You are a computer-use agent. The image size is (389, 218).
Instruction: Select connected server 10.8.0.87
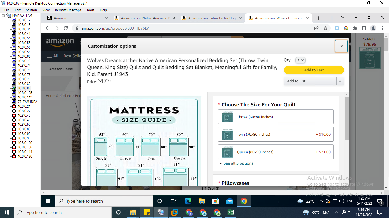[24, 88]
